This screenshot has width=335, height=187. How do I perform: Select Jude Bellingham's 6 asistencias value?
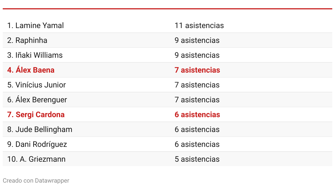(197, 130)
